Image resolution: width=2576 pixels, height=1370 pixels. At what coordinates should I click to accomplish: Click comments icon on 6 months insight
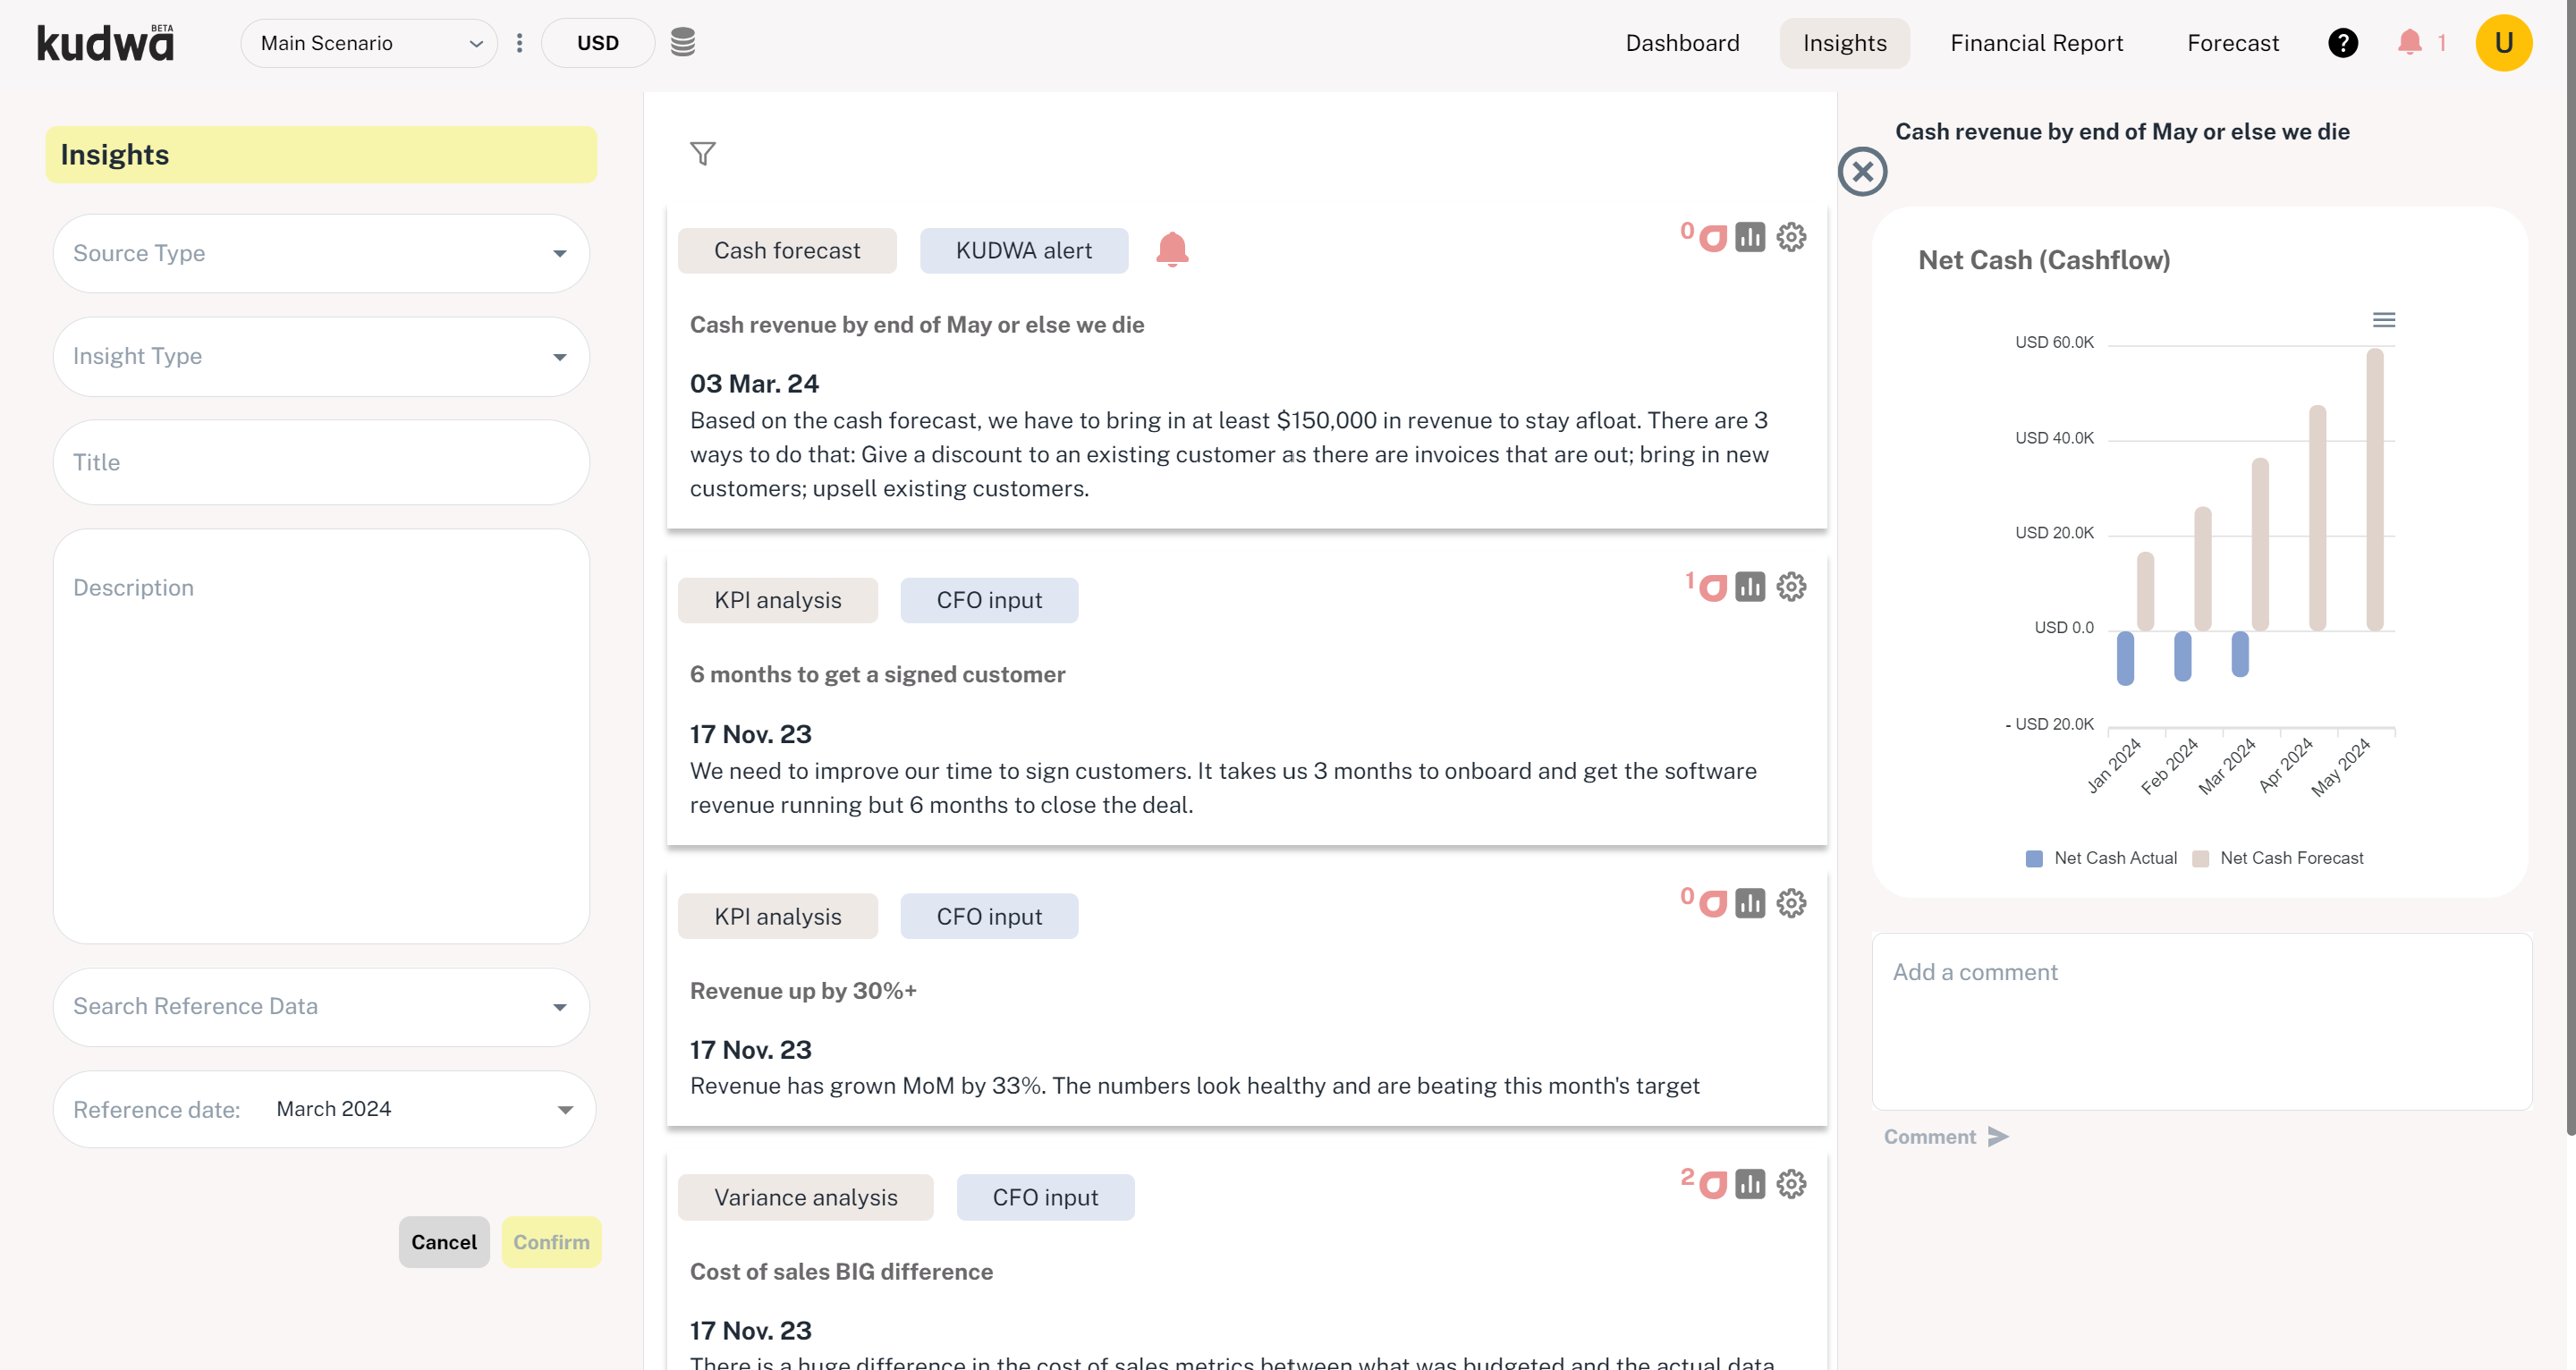point(1712,587)
